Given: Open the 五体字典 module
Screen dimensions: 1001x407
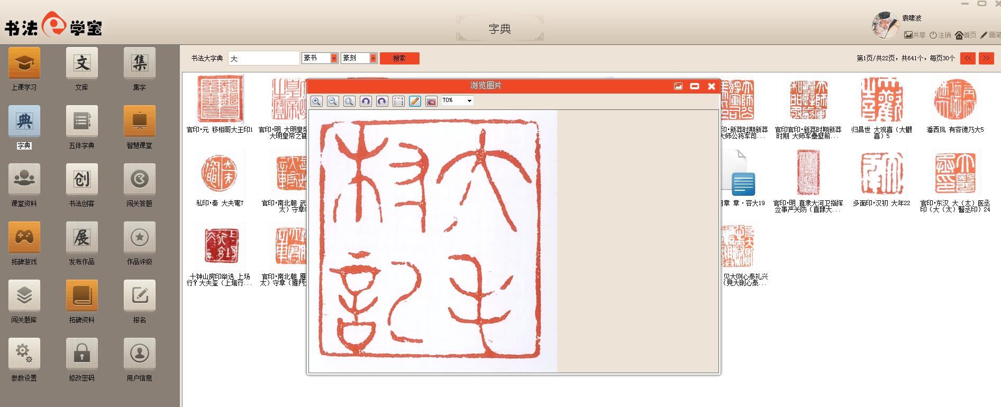Looking at the screenshot, I should click(82, 122).
